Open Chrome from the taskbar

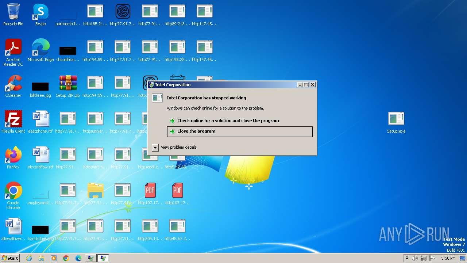66,258
